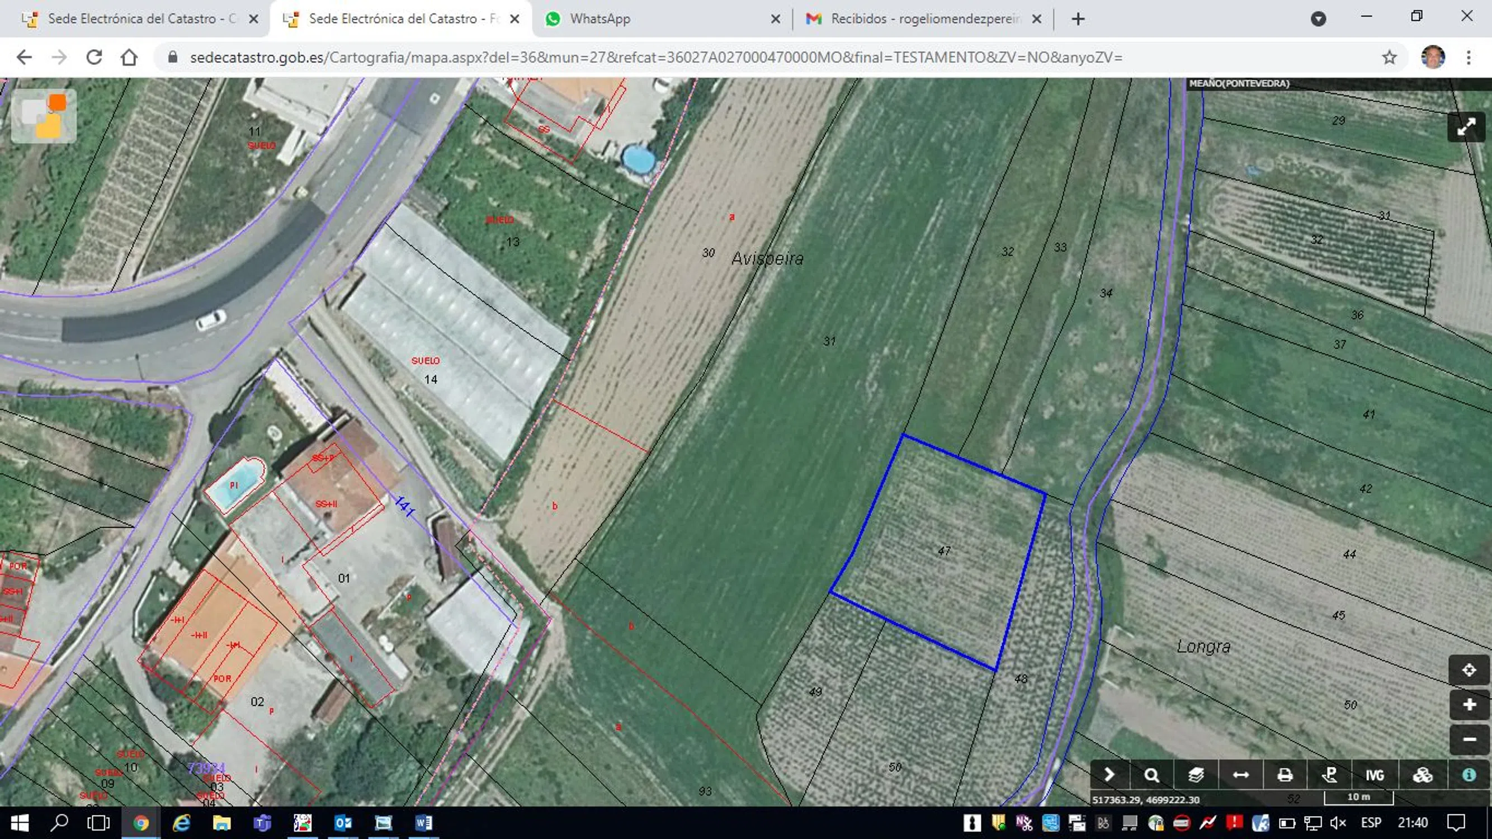This screenshot has width=1492, height=839.
Task: Bookmark this page with star icon
Action: point(1389,58)
